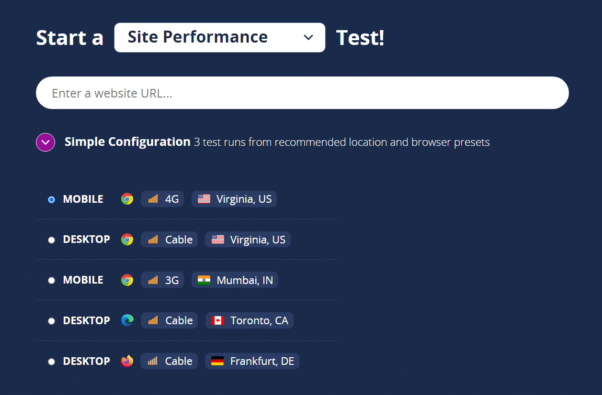Screen dimensions: 602x395
Task: Click the Firefox icon on the Frankfurt row
Action: point(127,361)
